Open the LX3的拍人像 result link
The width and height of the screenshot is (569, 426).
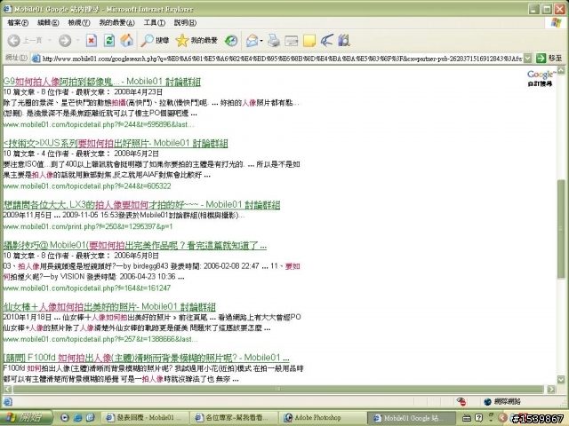[x=141, y=205]
